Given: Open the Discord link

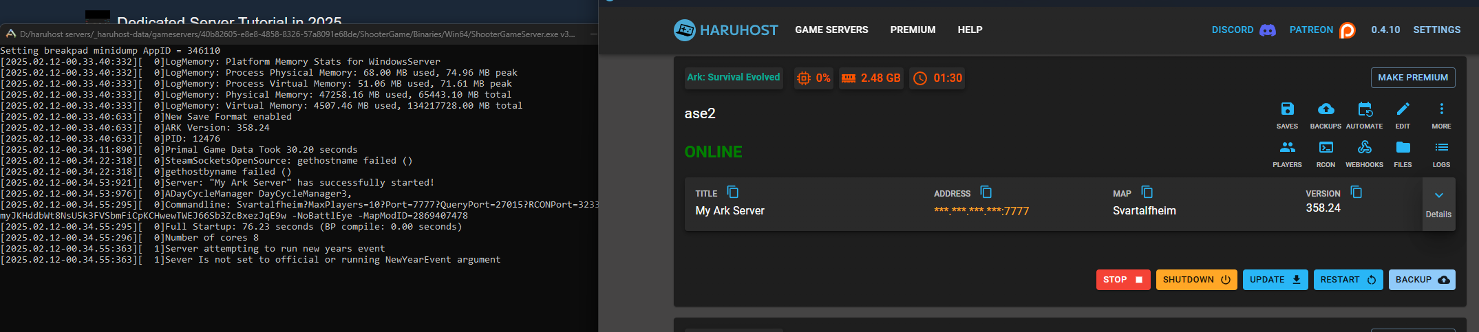Looking at the screenshot, I should 1244,30.
